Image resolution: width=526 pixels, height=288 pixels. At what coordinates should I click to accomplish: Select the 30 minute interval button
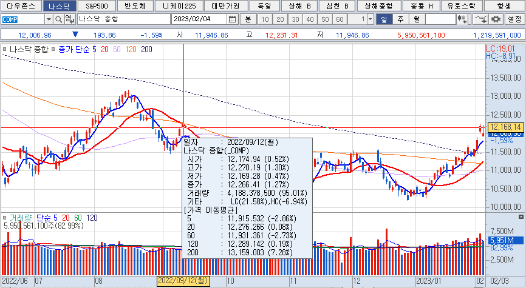(x=295, y=19)
